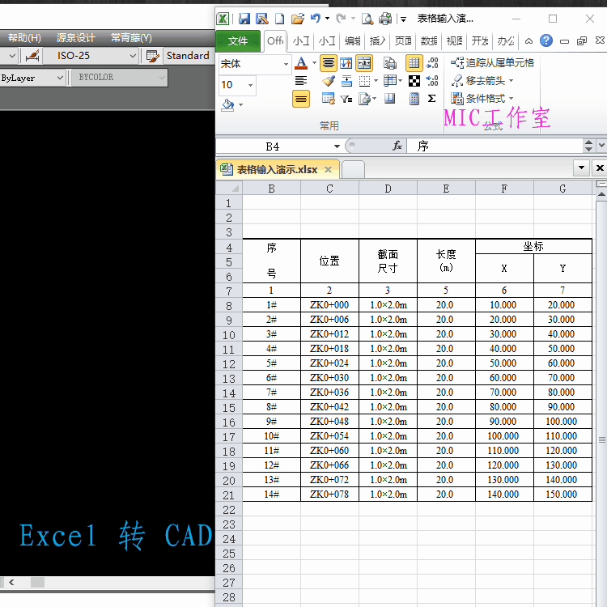
Task: Open Excel Help question mark icon
Action: click(546, 41)
